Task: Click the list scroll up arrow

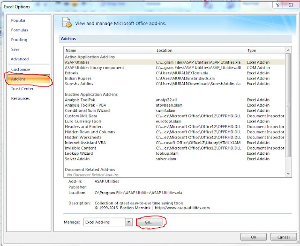Action: (x=288, y=50)
